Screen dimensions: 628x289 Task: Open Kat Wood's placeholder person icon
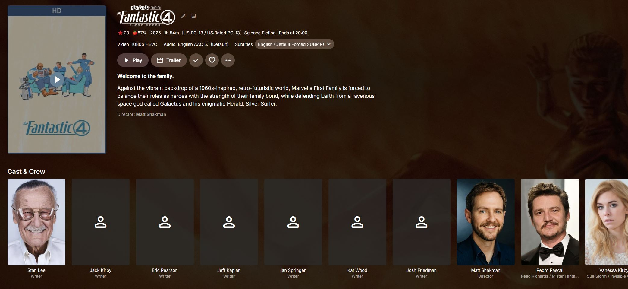[357, 222]
